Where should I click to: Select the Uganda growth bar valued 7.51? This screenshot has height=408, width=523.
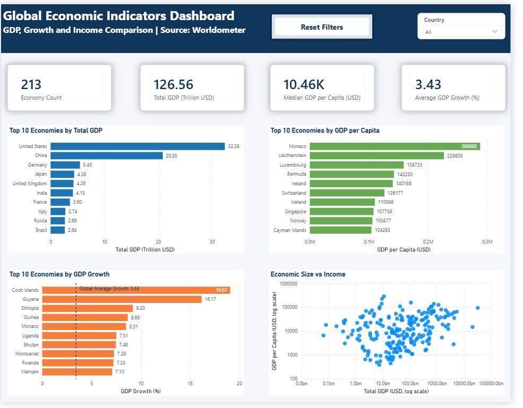point(80,336)
